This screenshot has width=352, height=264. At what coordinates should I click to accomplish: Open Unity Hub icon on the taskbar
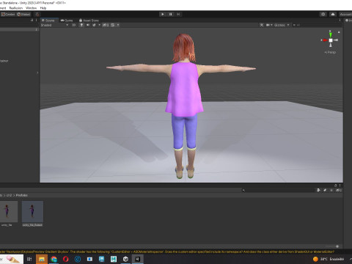tap(125, 259)
